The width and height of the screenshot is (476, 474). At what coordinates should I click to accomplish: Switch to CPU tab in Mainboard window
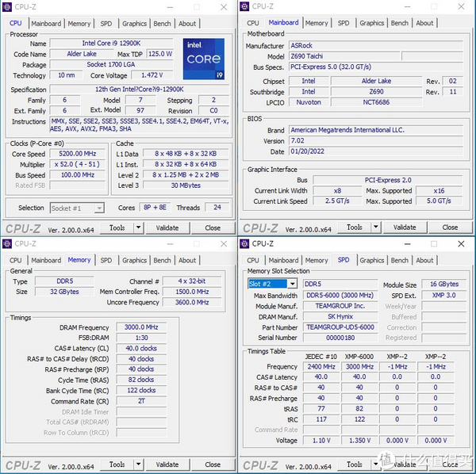253,23
